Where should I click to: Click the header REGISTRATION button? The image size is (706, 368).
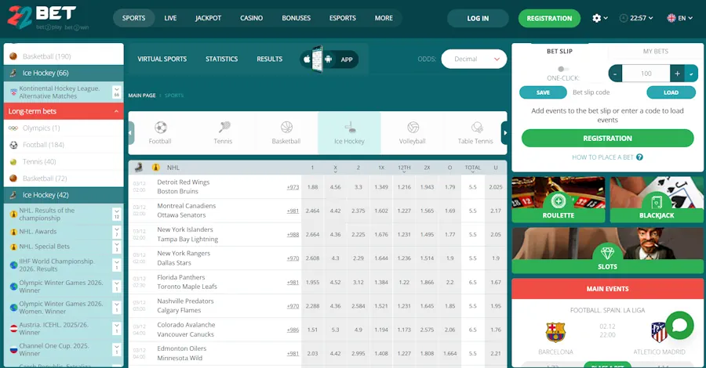(x=549, y=19)
